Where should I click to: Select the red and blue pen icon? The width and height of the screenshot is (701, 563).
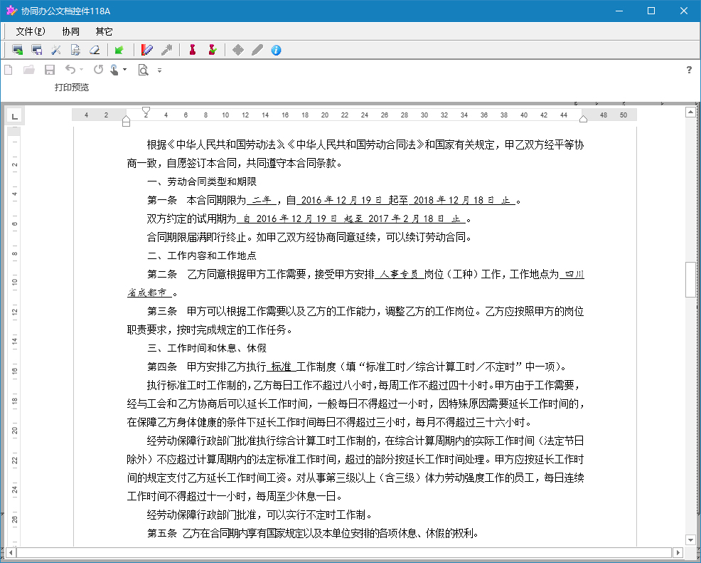click(x=146, y=50)
